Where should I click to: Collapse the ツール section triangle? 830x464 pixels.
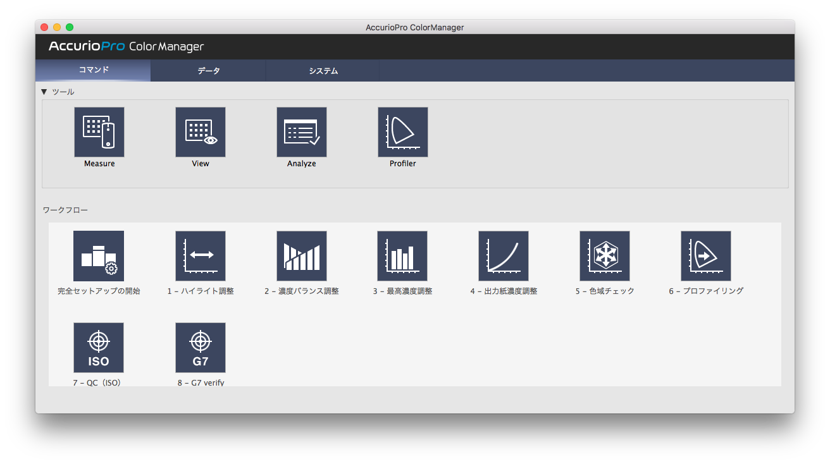tap(44, 92)
